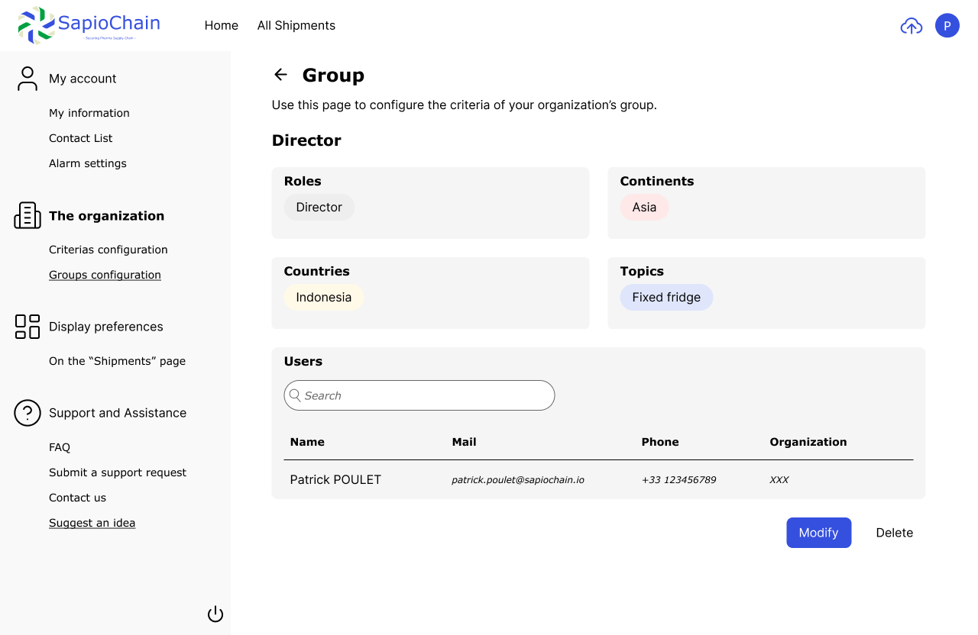Click the cloud upload icon
This screenshot has height=635, width=978.
click(911, 26)
